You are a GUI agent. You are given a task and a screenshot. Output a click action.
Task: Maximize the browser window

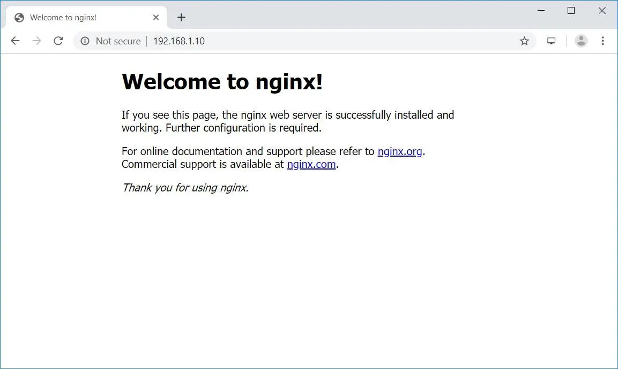(571, 11)
